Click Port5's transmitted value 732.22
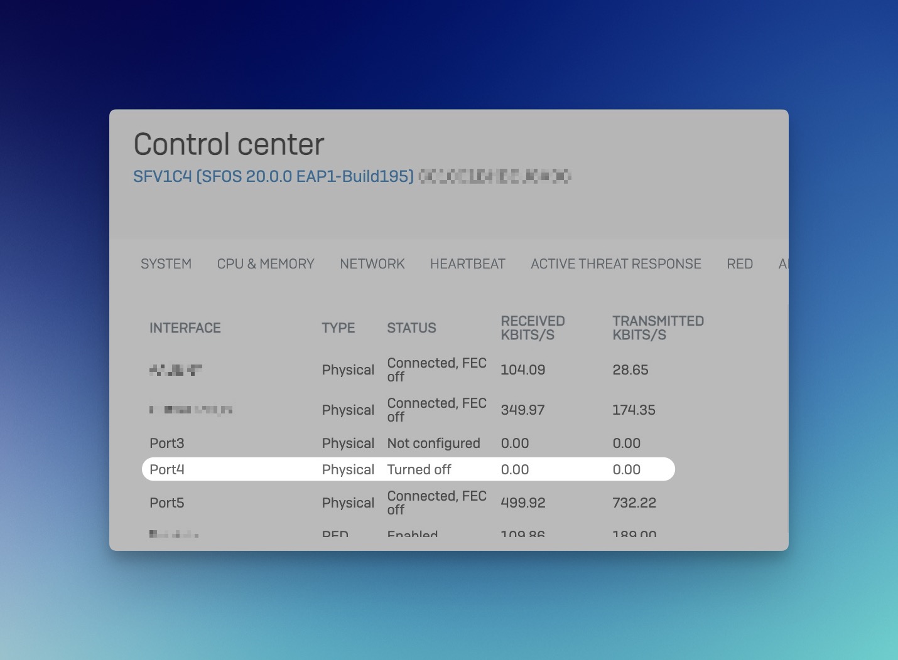The width and height of the screenshot is (898, 660). (x=634, y=503)
